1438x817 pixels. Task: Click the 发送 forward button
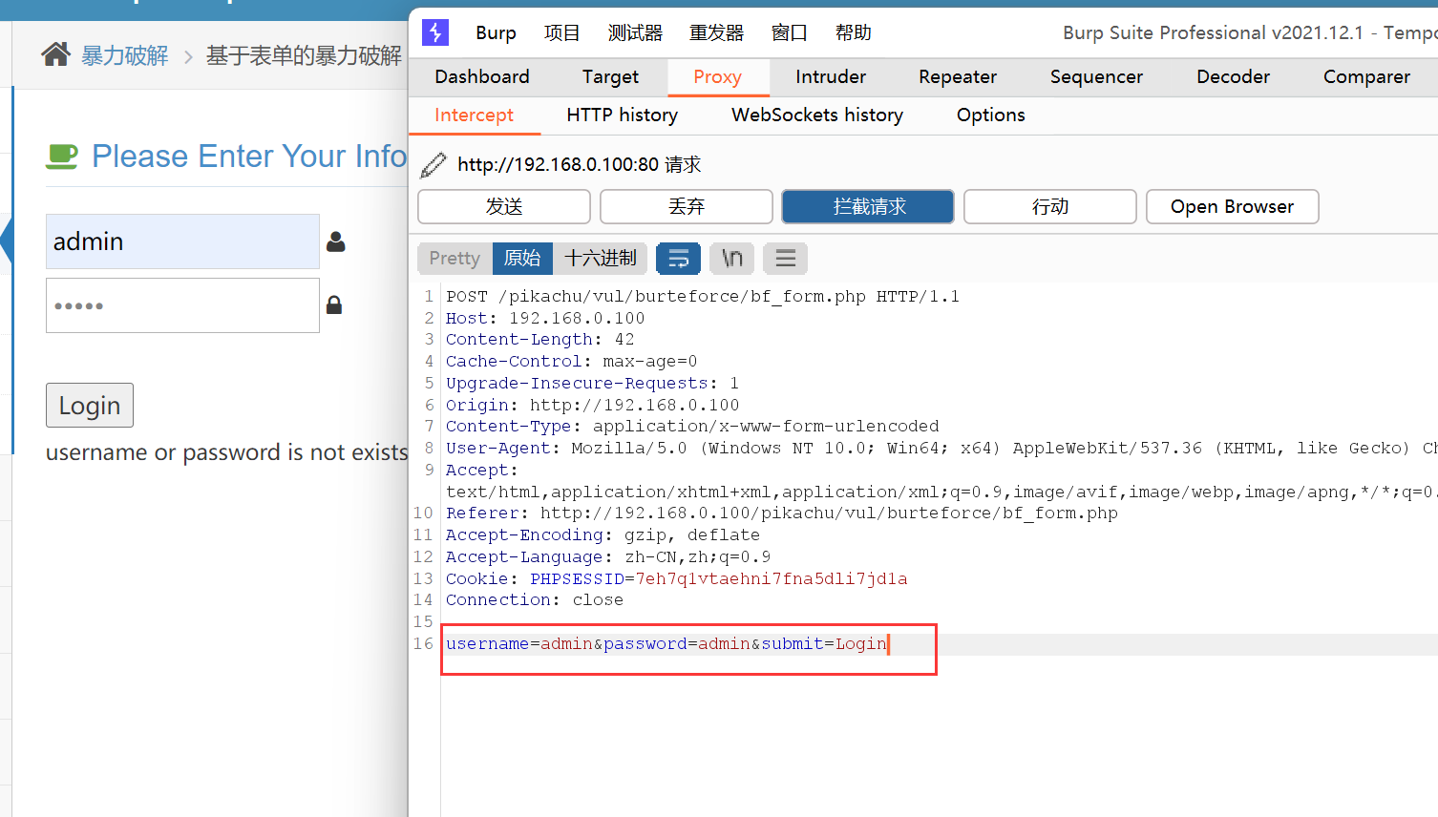pos(504,206)
